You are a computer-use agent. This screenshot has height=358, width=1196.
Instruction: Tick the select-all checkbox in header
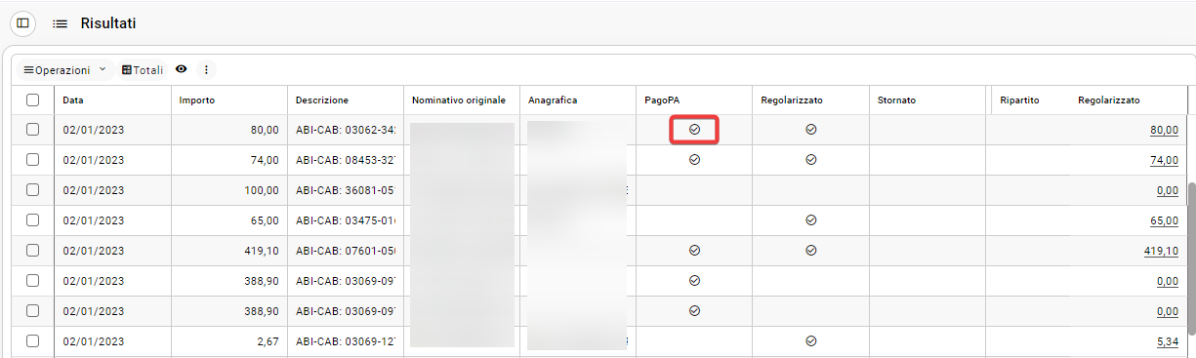(x=33, y=99)
